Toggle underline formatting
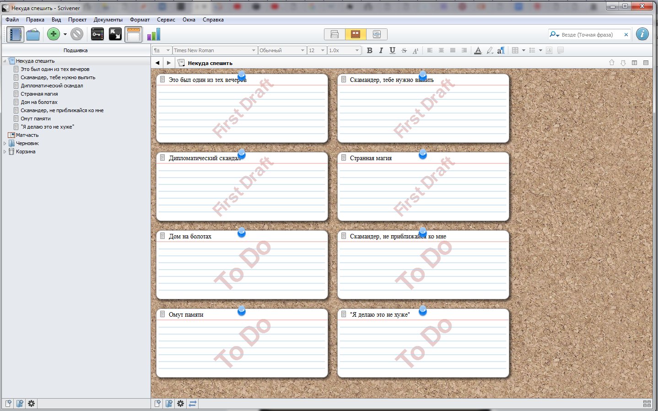658x411 pixels. pyautogui.click(x=392, y=50)
